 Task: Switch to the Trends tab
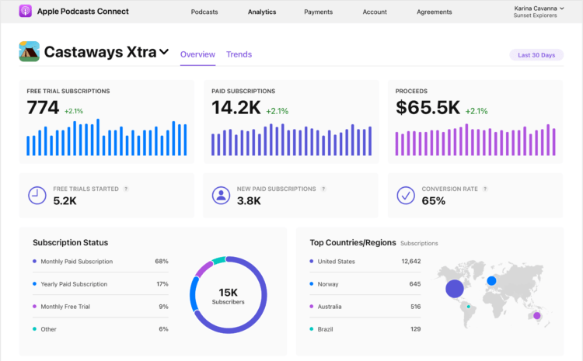coord(239,54)
